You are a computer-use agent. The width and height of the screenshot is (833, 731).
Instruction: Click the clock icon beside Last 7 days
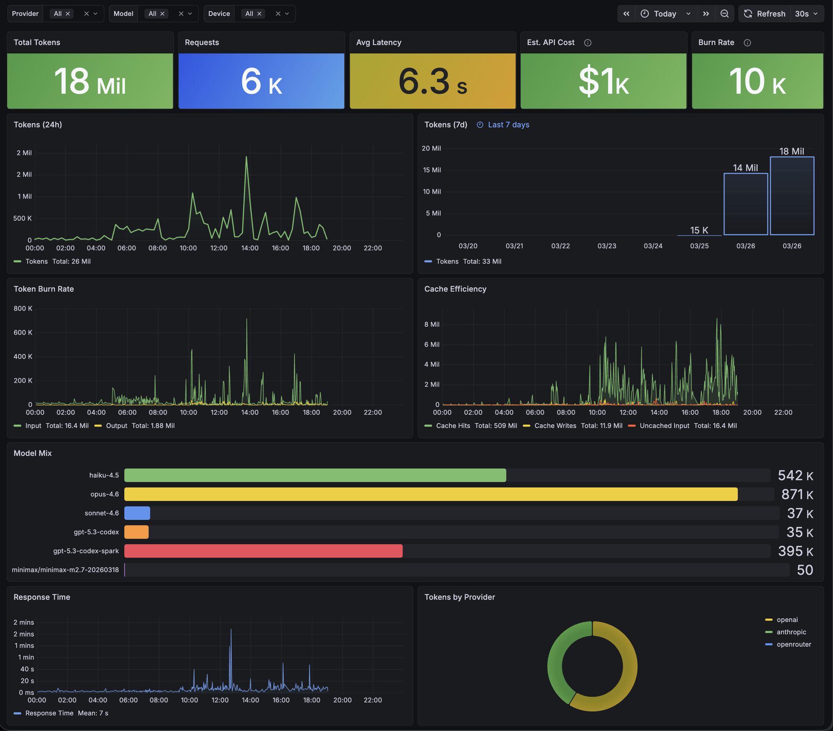[479, 125]
